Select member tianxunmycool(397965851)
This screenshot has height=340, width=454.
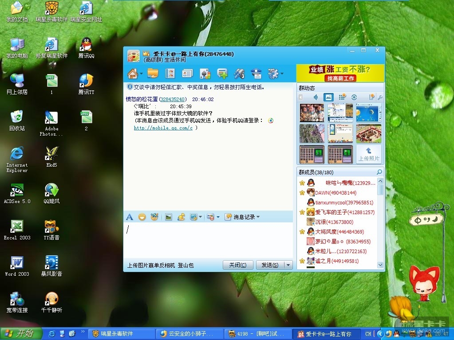pos(338,203)
